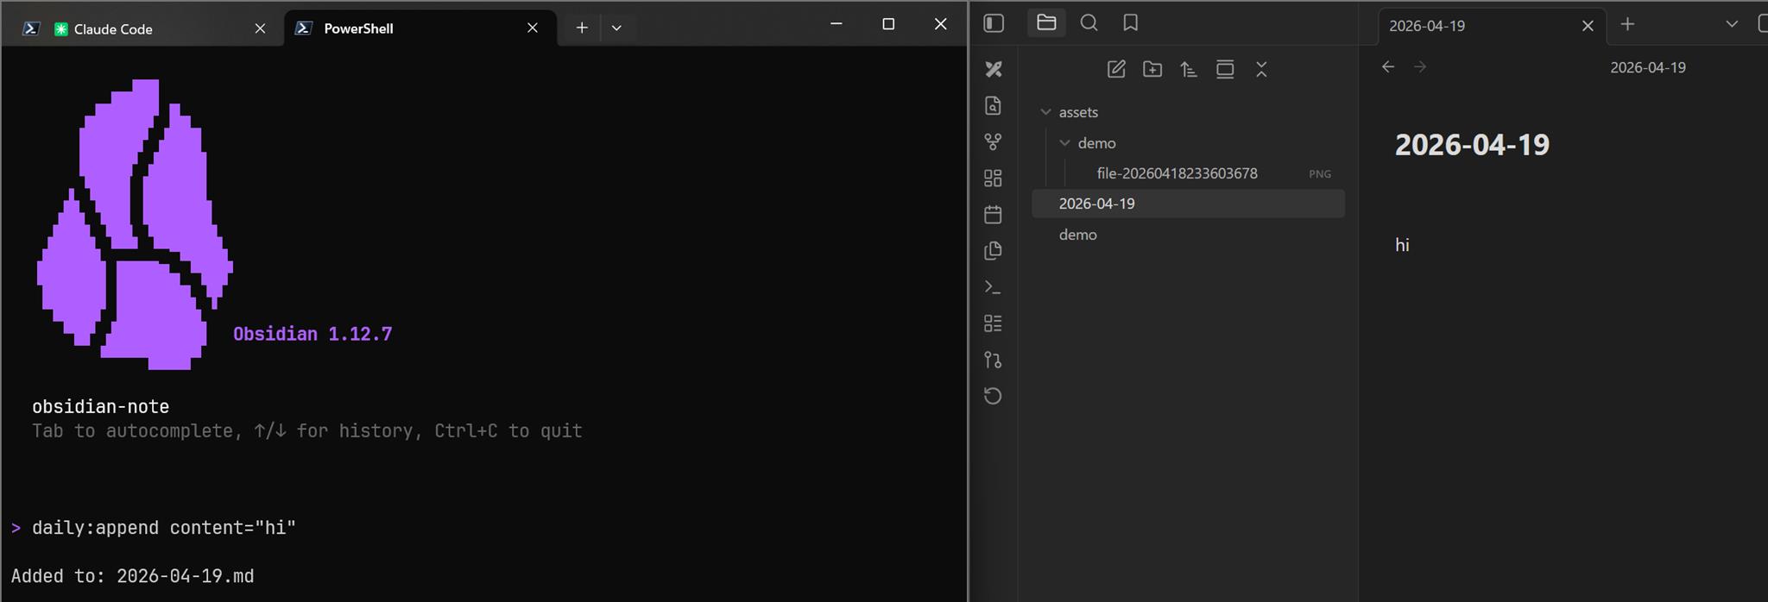
Task: Click the 2026-04-19 note title heading
Action: 1472,145
